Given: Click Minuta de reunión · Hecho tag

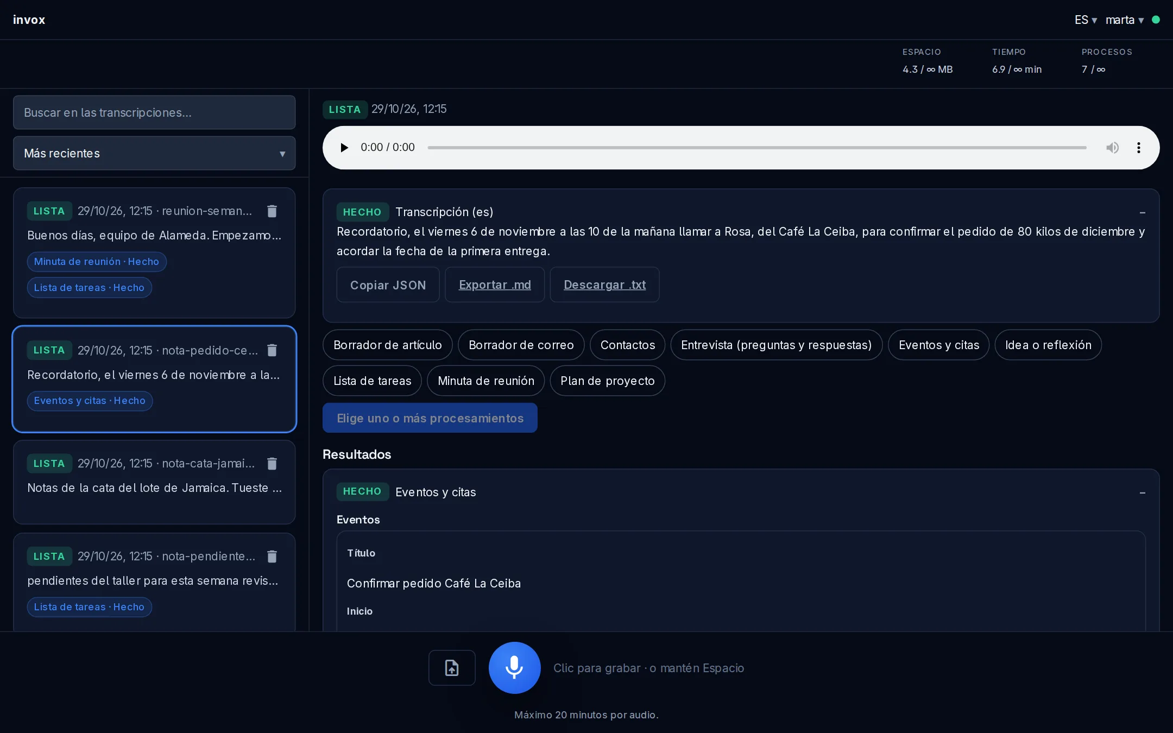Looking at the screenshot, I should (x=97, y=262).
